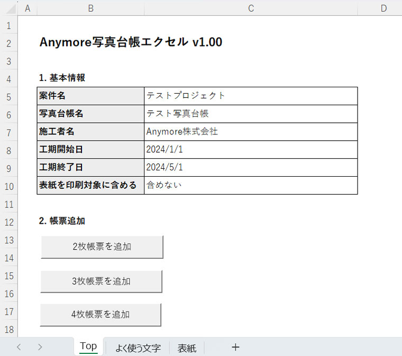This screenshot has height=356, width=402.
Task: Select the 2024/5/1 end date cell
Action: (x=251, y=167)
